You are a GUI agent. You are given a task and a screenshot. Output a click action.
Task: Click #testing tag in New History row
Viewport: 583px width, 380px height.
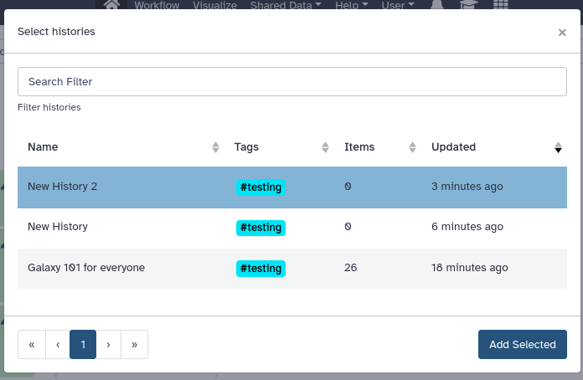(x=261, y=228)
